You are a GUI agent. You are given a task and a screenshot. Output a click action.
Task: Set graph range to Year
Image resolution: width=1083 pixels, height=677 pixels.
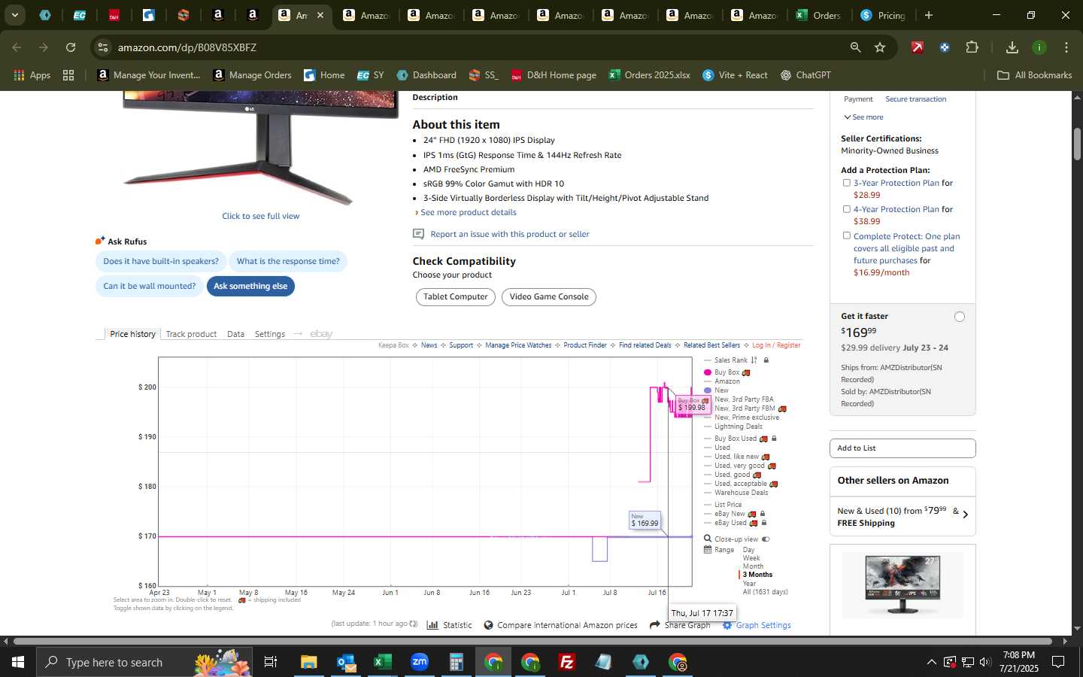click(749, 583)
